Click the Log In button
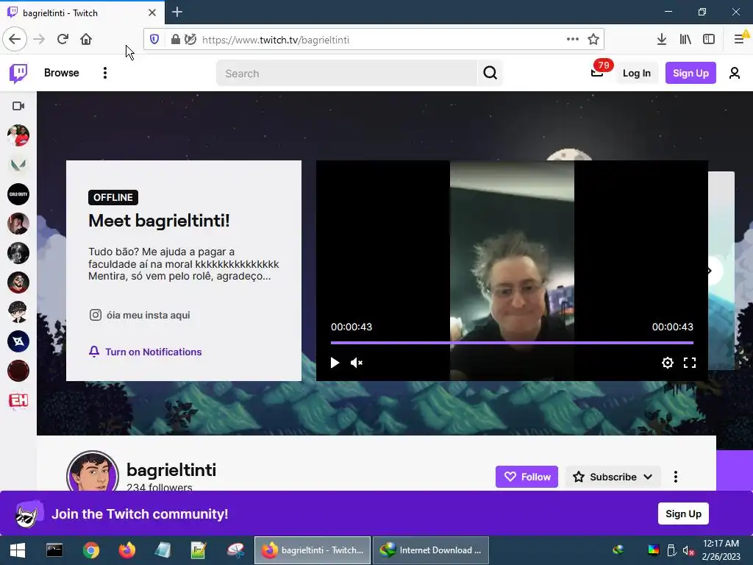 coord(636,73)
